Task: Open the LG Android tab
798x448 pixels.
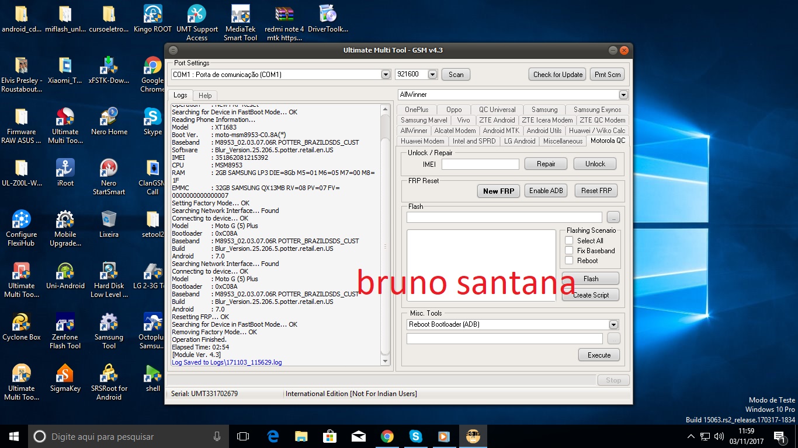Action: (x=519, y=141)
